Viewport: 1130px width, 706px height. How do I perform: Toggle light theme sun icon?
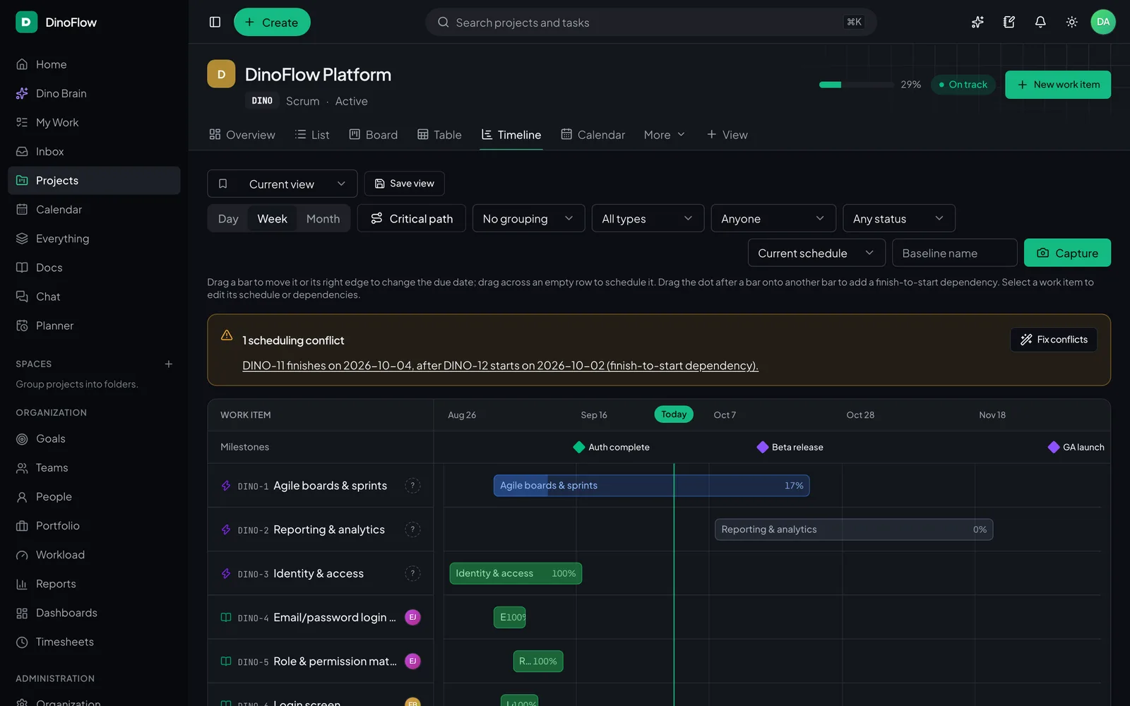1071,22
